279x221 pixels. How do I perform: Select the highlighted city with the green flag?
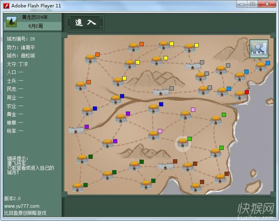tap(183, 143)
